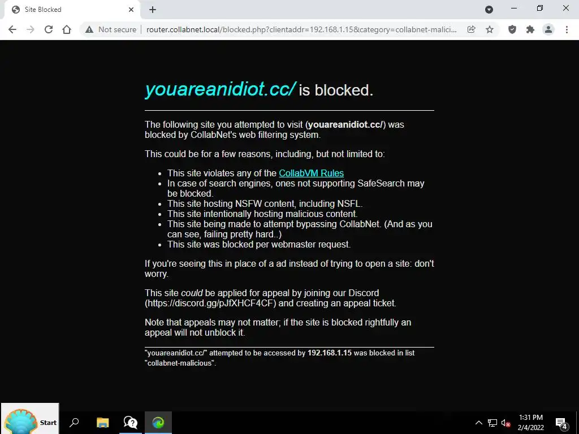Click the Not secure warning indicator
Viewport: 579px width, 434px height.
coord(111,29)
